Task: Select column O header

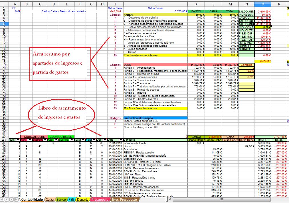Action: (262, 4)
